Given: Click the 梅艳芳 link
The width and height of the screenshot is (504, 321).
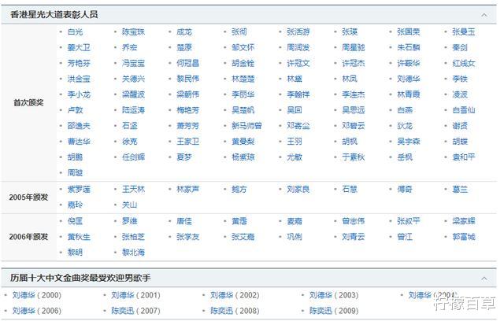Looking at the screenshot, I should click(x=188, y=110).
